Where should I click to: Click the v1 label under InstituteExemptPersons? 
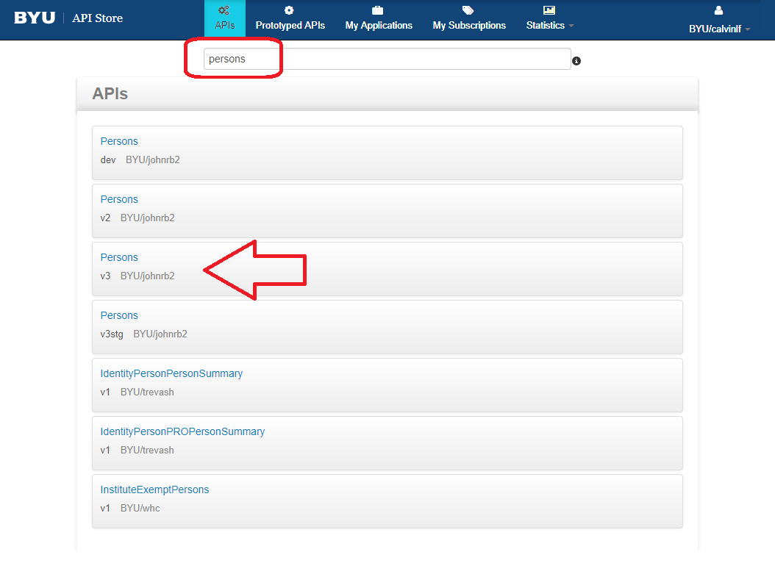point(105,509)
